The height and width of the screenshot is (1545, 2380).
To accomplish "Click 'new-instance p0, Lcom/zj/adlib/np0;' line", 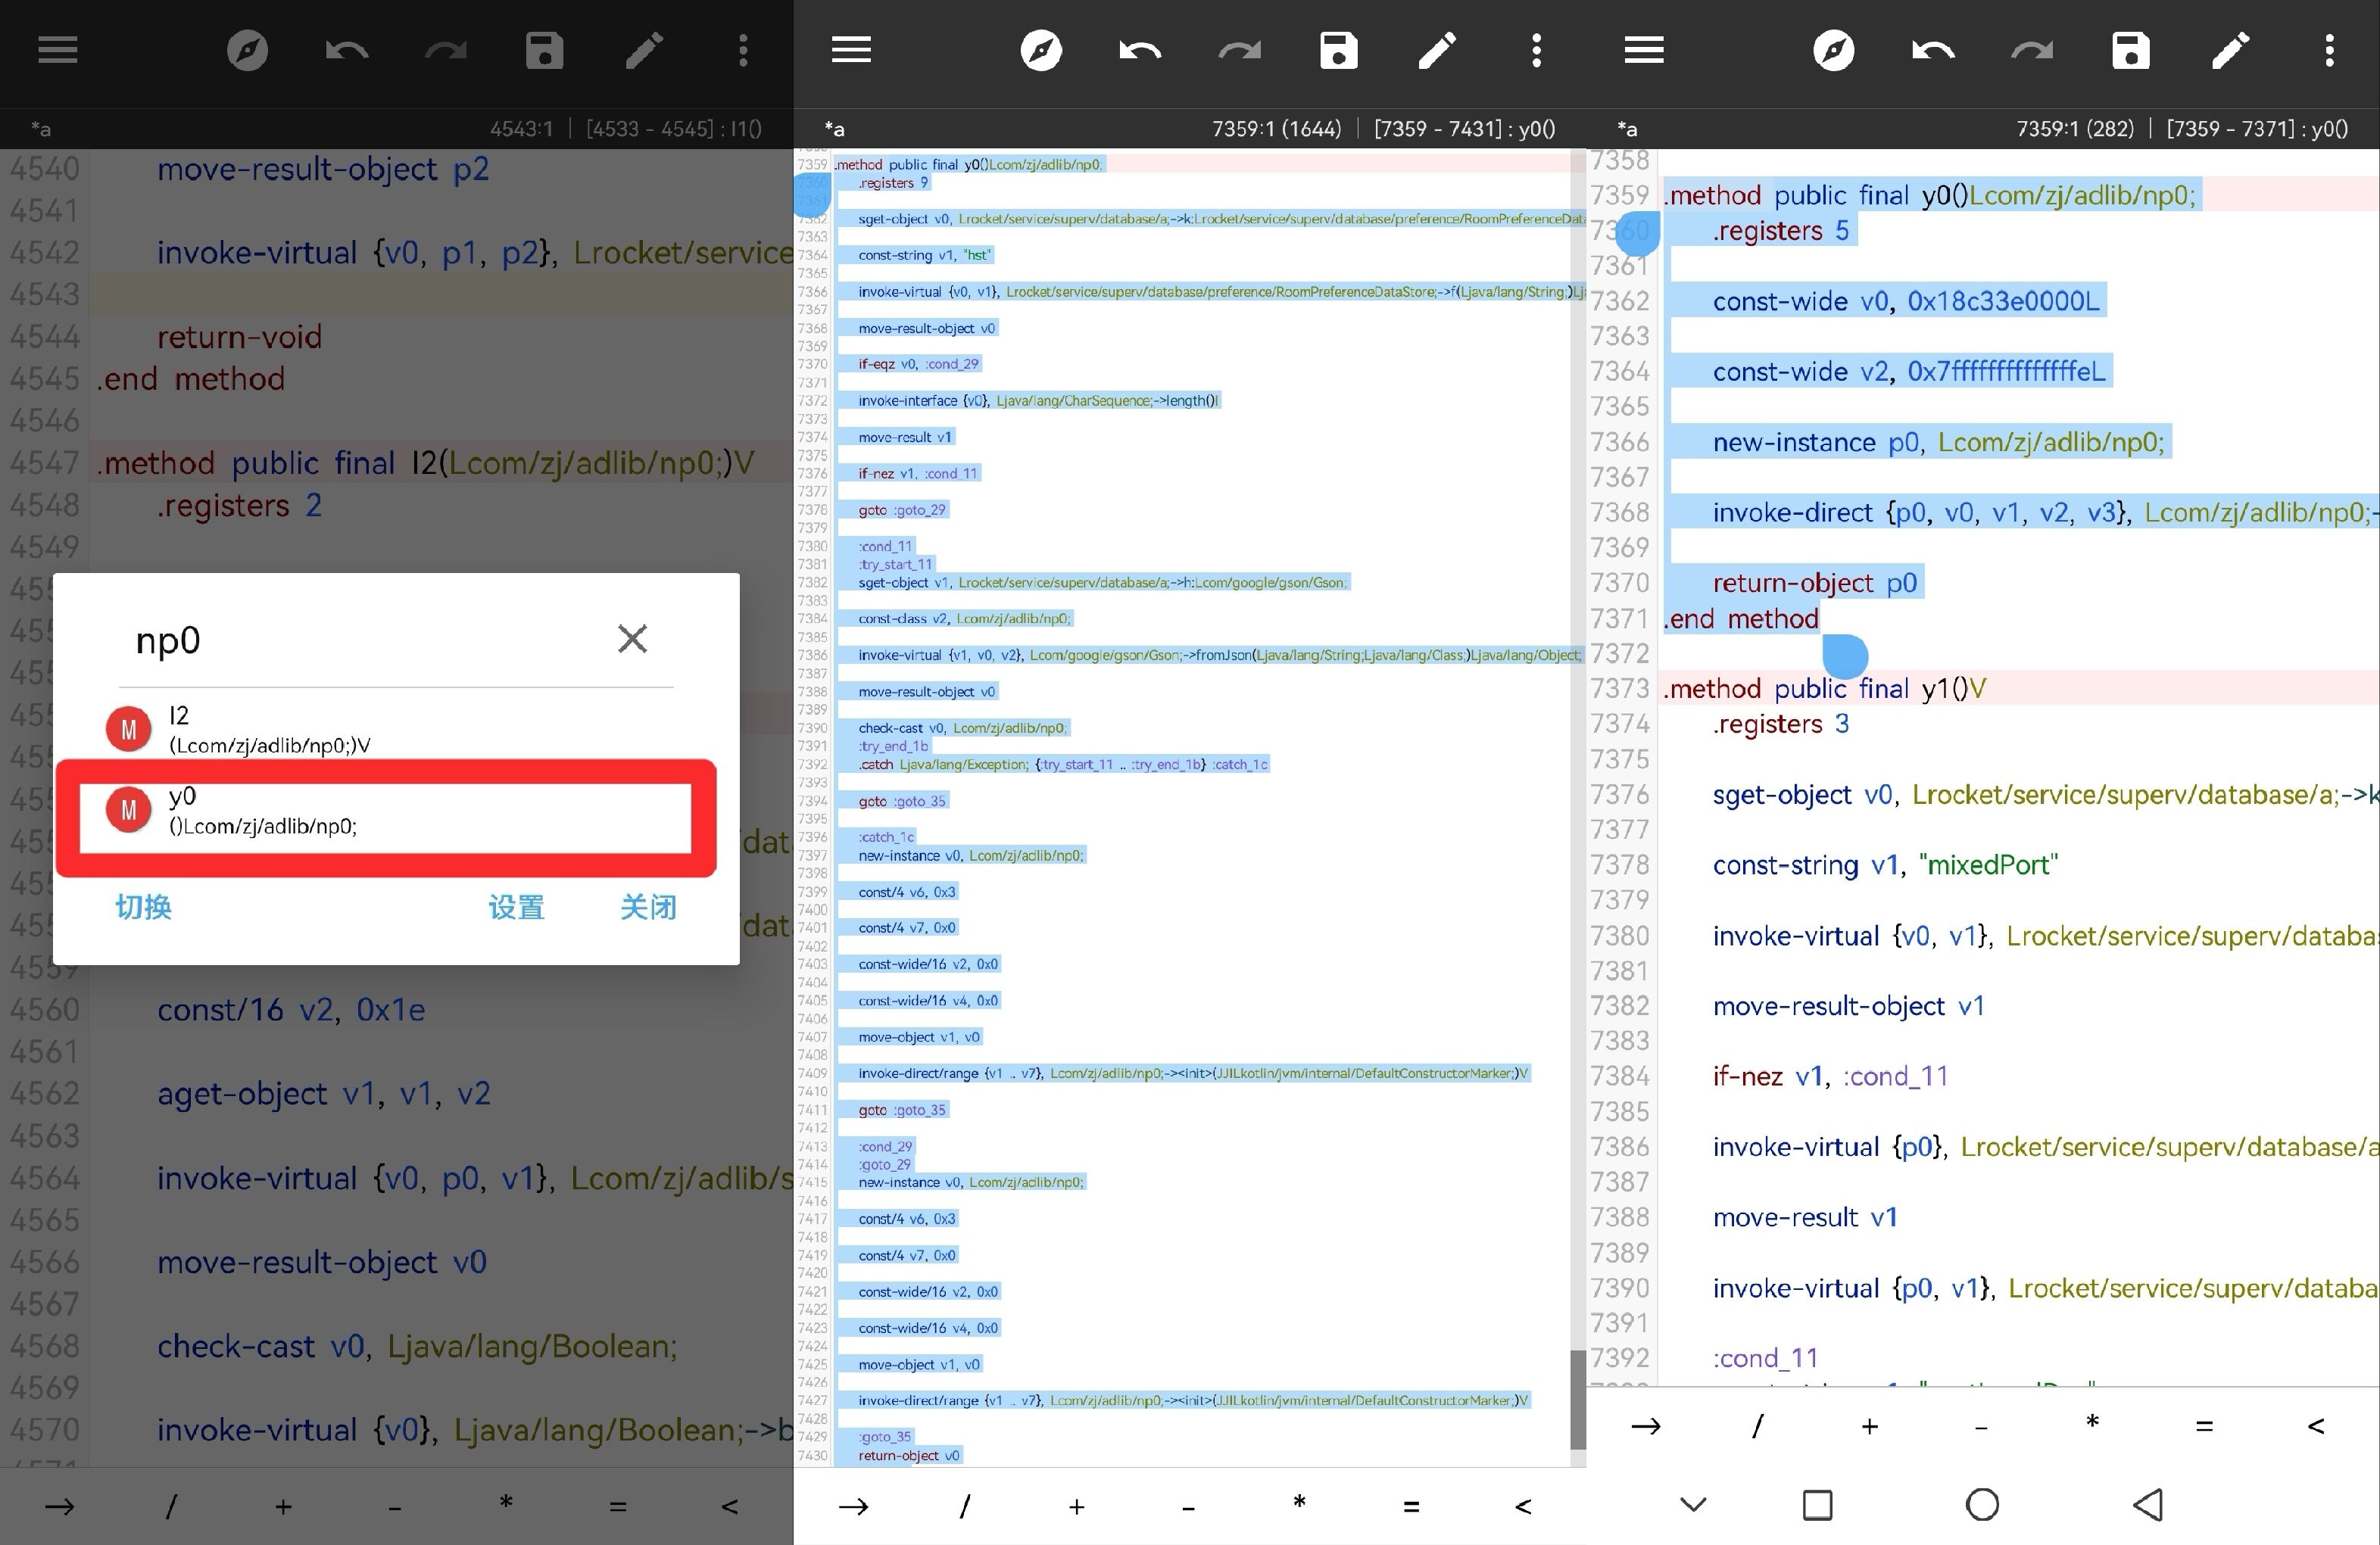I will tap(1938, 442).
